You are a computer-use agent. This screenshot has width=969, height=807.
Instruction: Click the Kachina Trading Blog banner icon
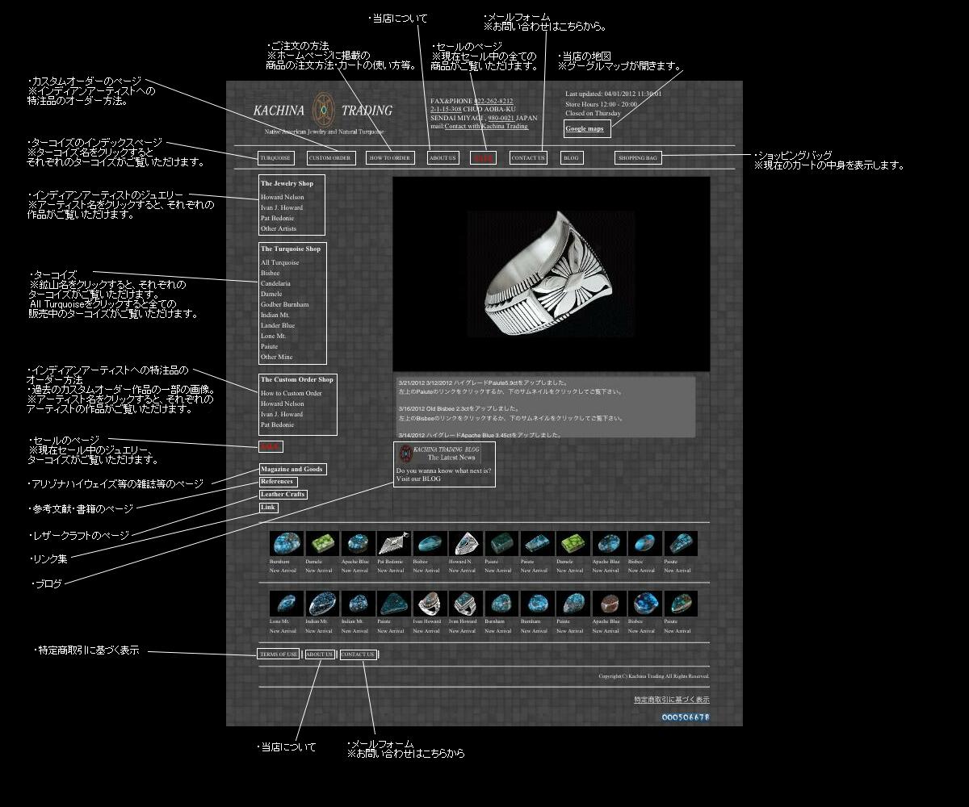pos(405,454)
